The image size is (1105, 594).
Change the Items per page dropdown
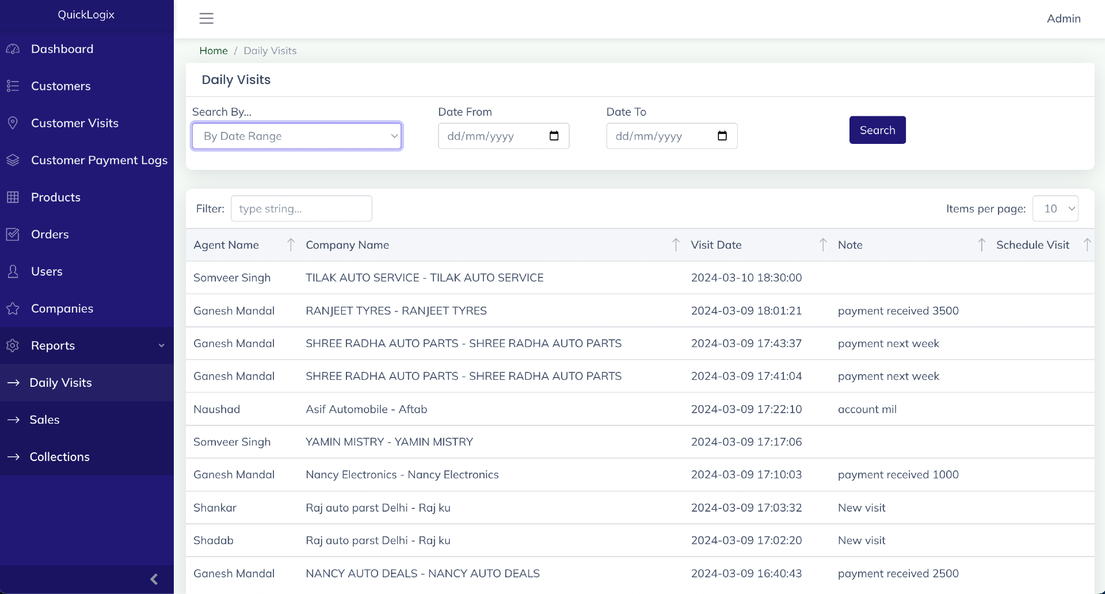1055,209
